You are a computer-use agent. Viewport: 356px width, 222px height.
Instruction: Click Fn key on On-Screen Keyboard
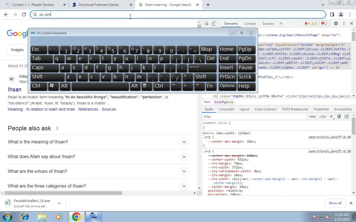(x=211, y=86)
